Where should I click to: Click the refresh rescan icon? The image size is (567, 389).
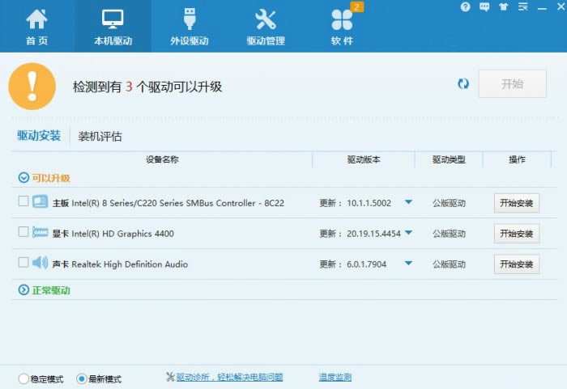click(463, 84)
